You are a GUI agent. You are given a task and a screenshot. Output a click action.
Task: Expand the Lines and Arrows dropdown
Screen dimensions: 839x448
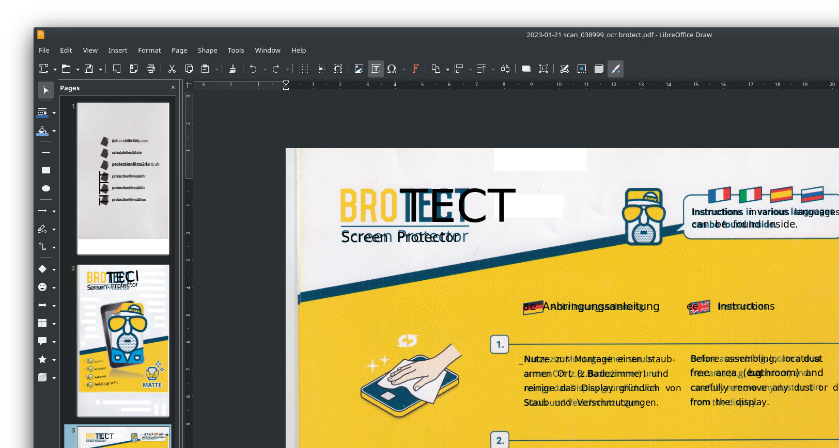(x=54, y=211)
